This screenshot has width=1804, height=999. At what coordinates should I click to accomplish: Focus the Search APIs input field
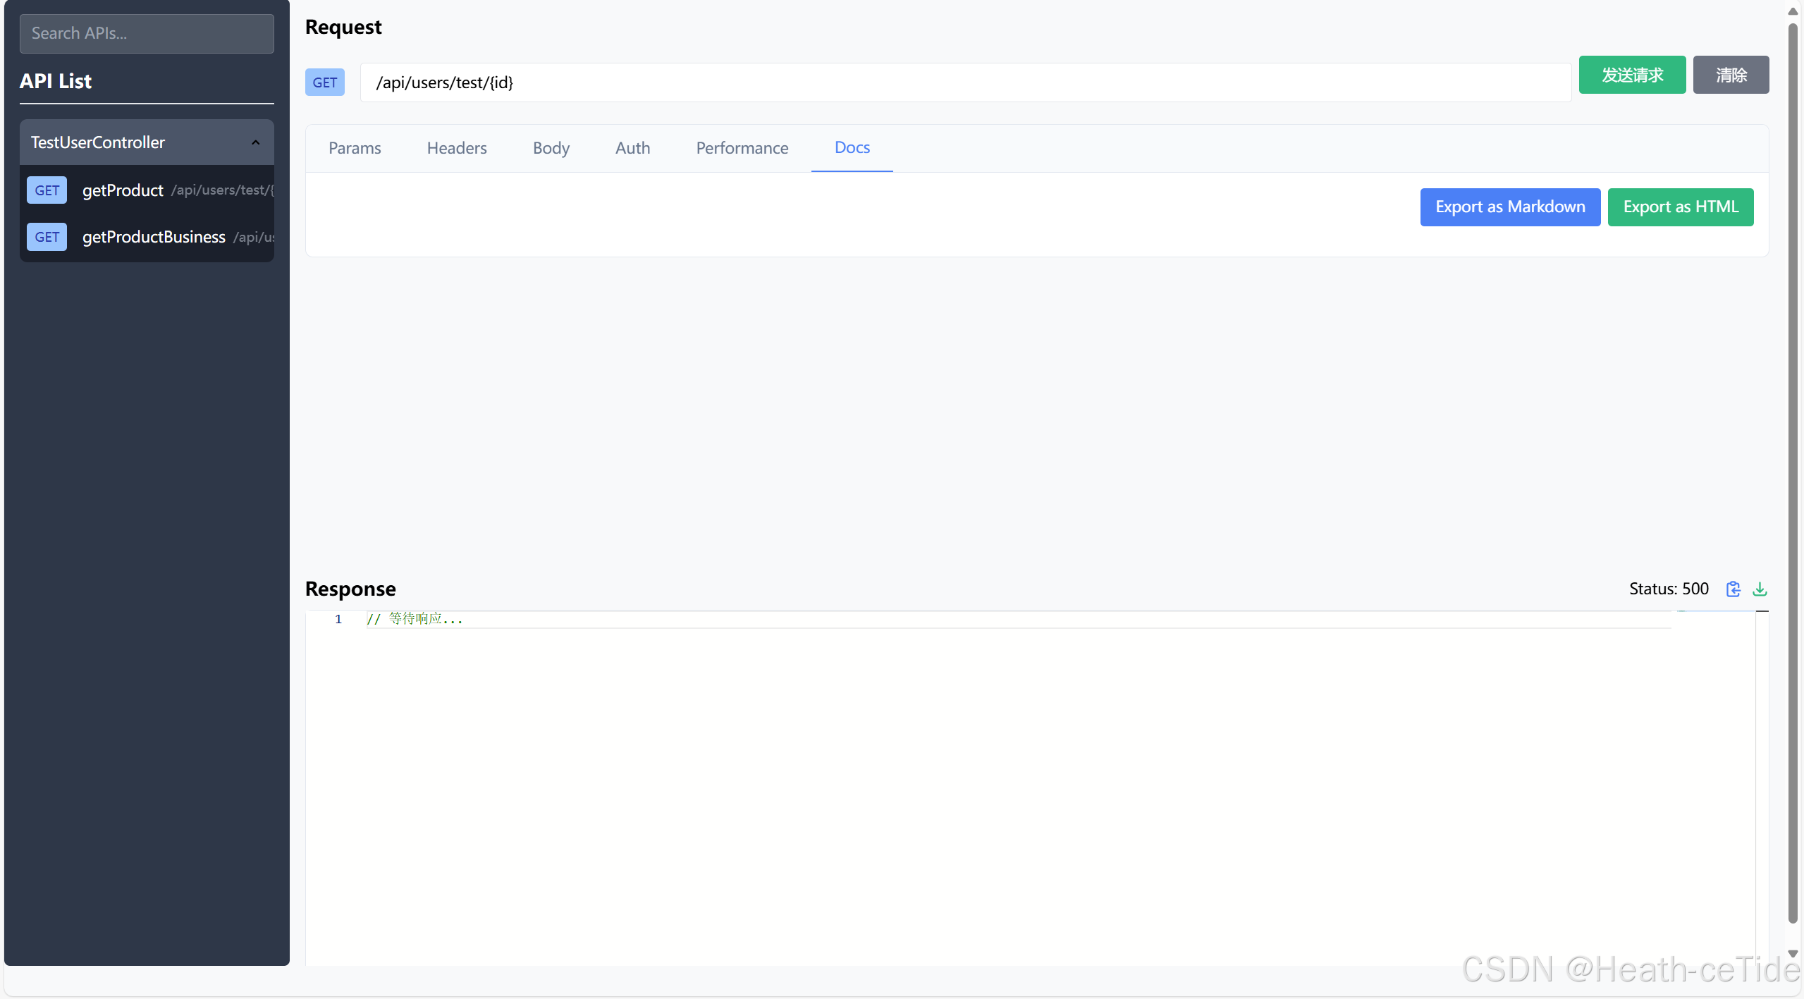[147, 34]
